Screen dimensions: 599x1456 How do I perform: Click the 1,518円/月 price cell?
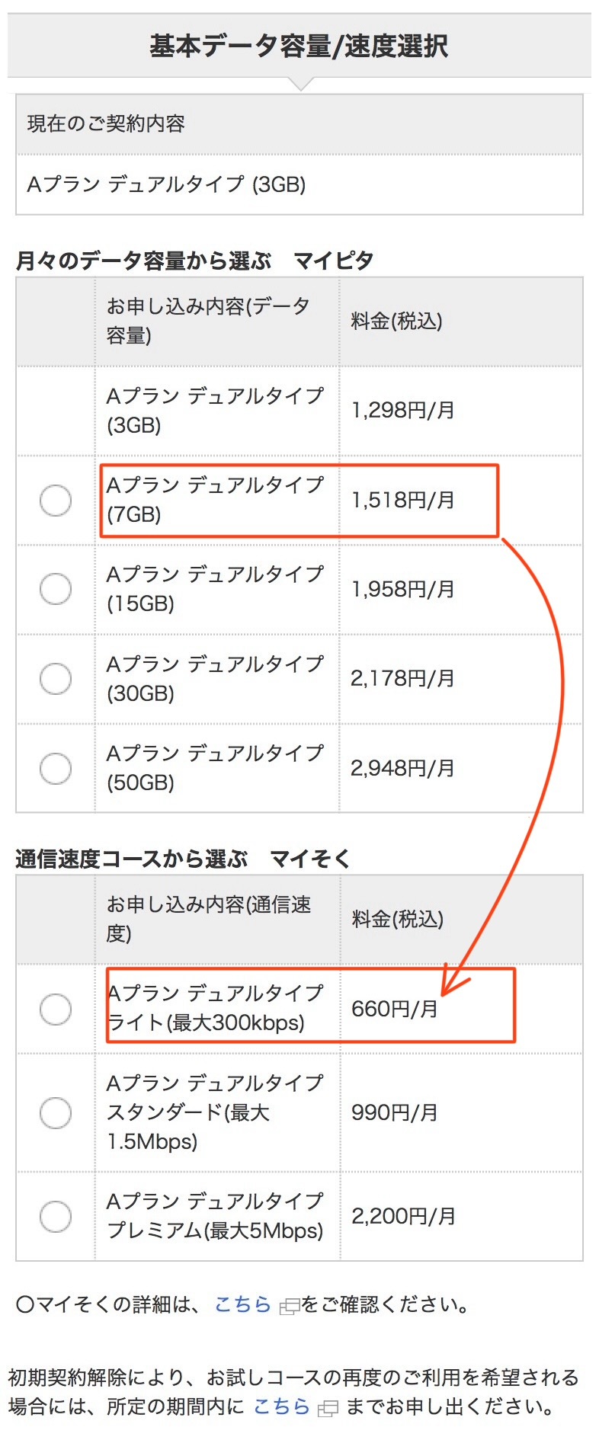tap(402, 500)
